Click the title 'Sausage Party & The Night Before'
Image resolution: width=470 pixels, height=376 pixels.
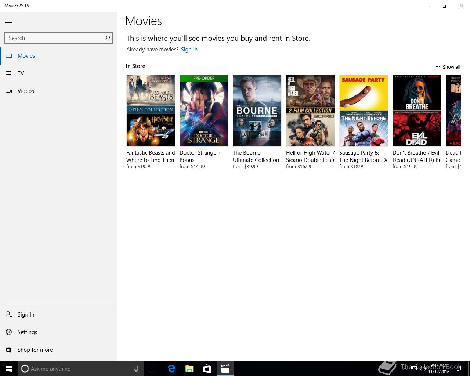[364, 156]
